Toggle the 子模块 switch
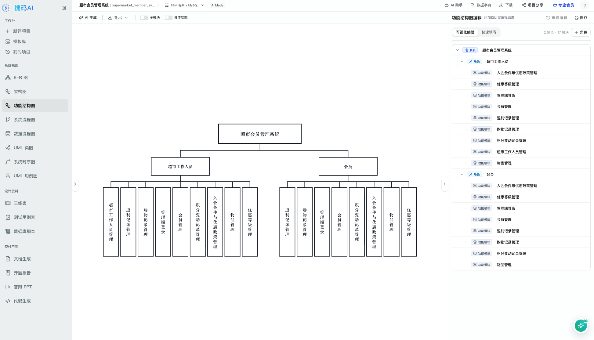 click(144, 18)
